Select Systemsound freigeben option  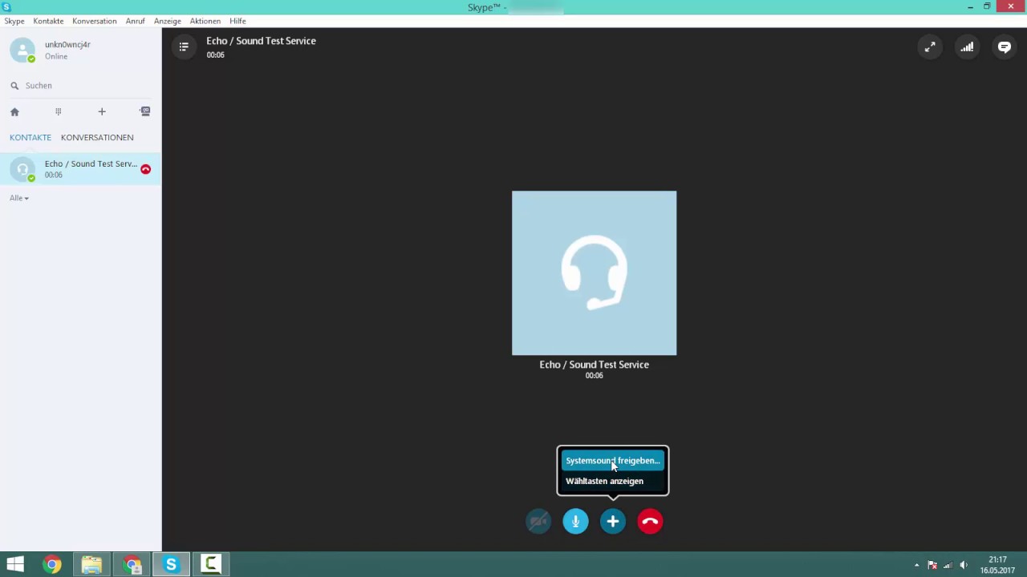tap(612, 461)
